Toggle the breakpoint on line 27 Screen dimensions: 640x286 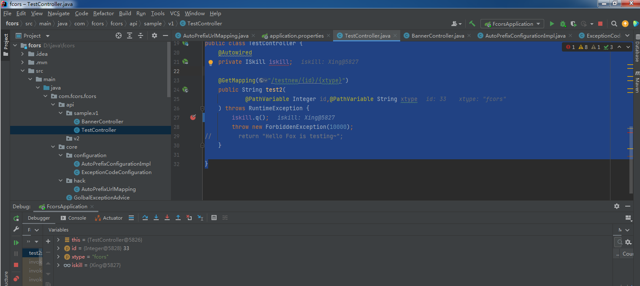click(193, 117)
